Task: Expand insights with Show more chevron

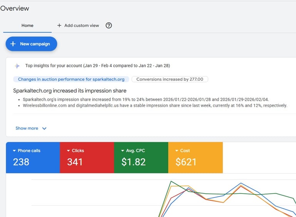Action: 44,129
